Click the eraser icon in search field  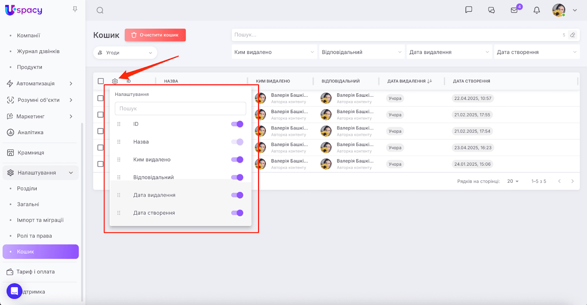[572, 35]
